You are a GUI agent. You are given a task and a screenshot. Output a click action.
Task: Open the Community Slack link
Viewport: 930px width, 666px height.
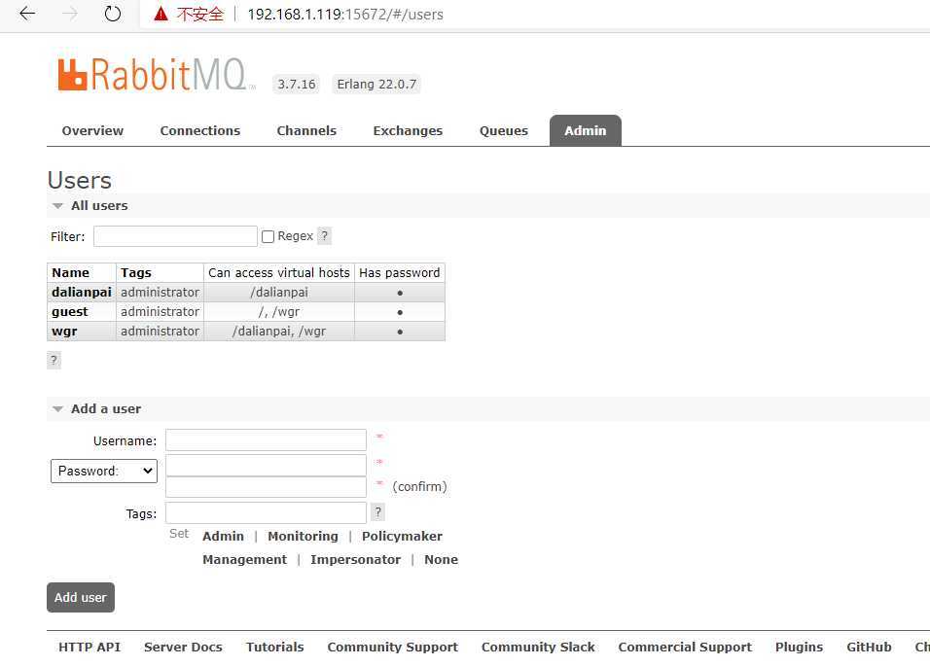538,647
